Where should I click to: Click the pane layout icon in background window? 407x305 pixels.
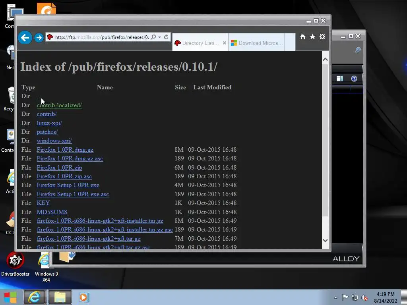[x=340, y=79]
